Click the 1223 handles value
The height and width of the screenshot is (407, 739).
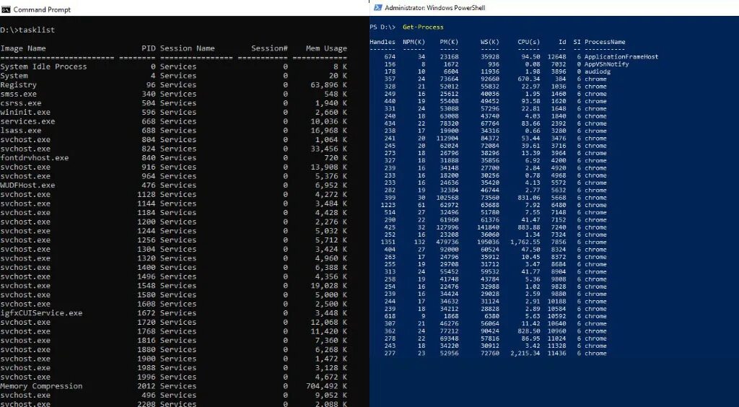388,205
